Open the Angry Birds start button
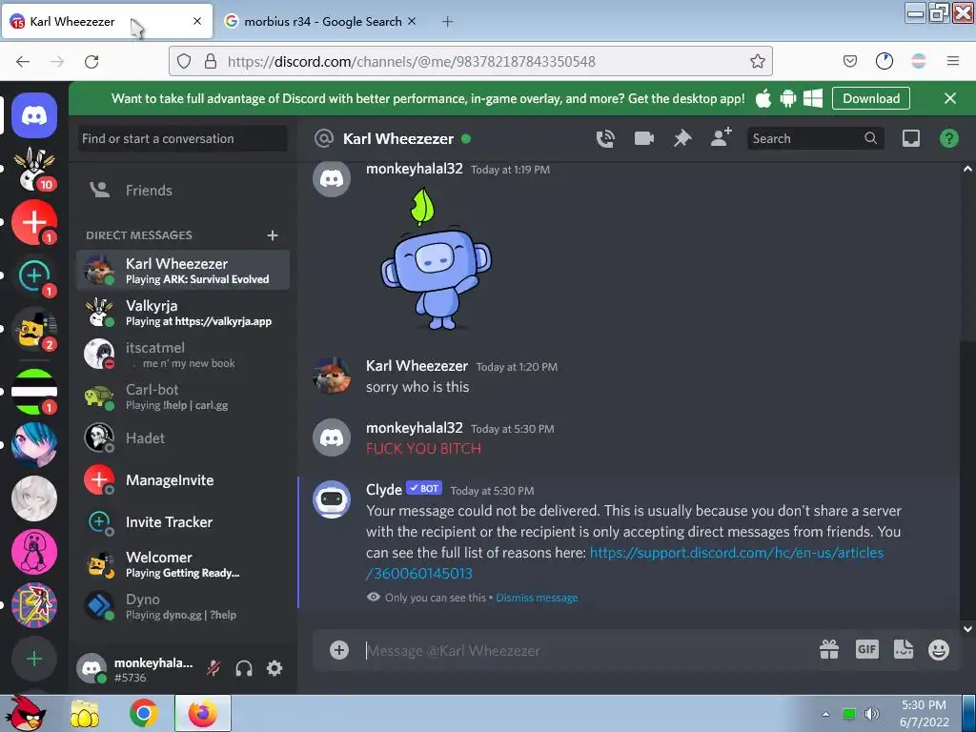 click(x=25, y=713)
